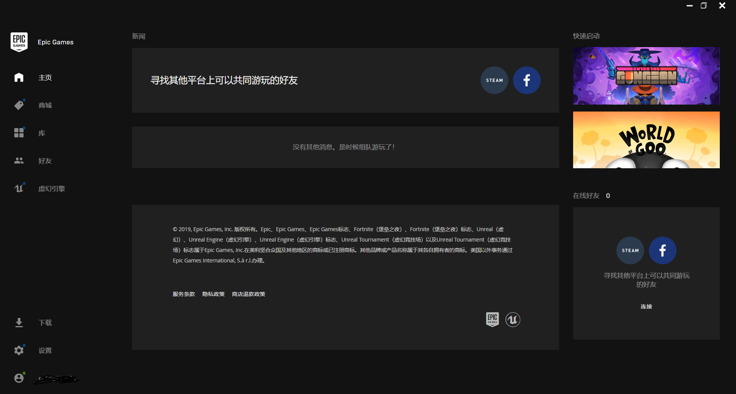Select the 好友 menu label
Screen dimensions: 736x394
coord(45,161)
